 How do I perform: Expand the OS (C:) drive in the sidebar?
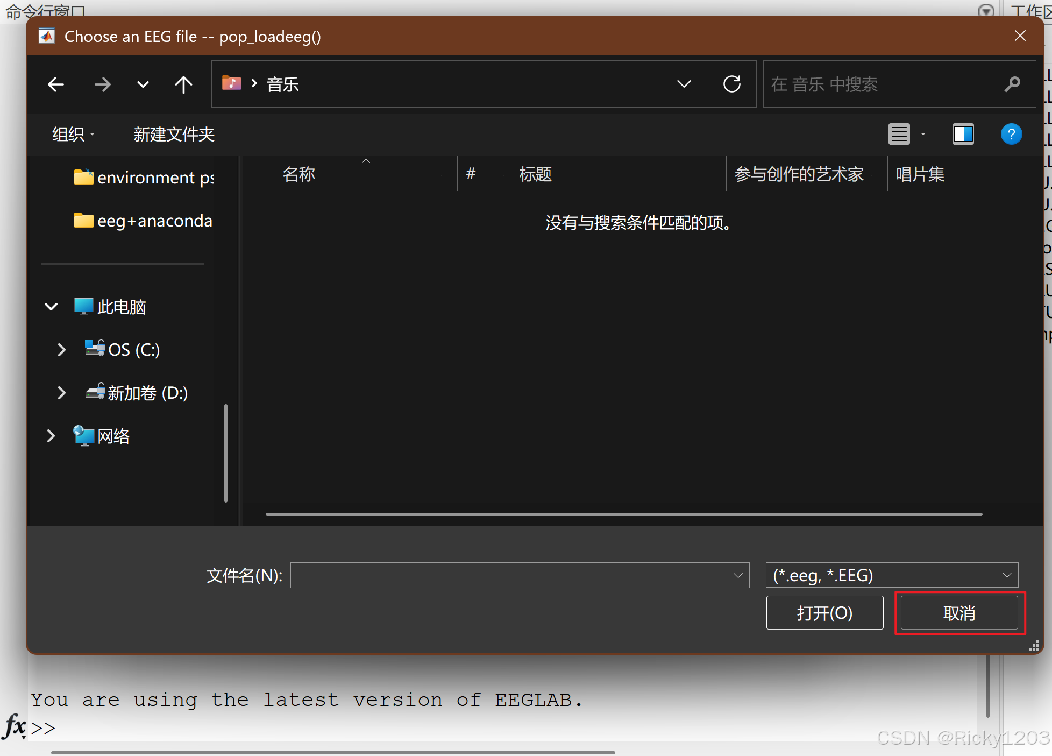61,350
